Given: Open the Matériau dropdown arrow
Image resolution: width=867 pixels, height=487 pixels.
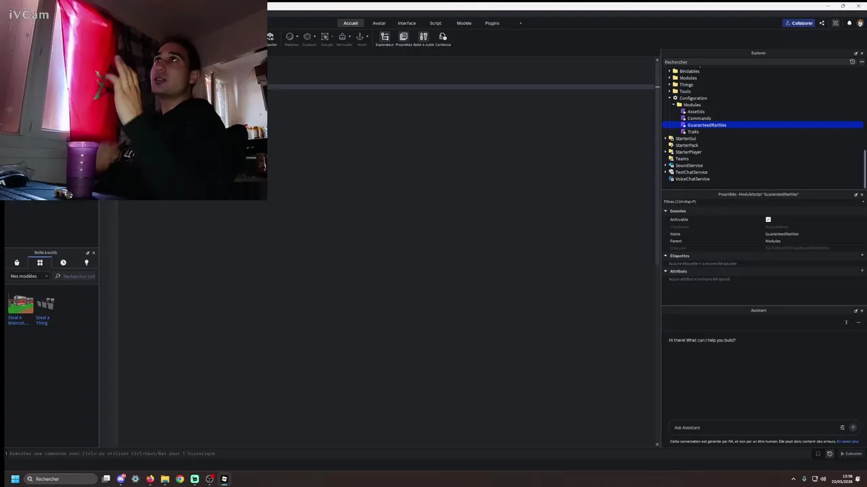Looking at the screenshot, I should point(297,37).
